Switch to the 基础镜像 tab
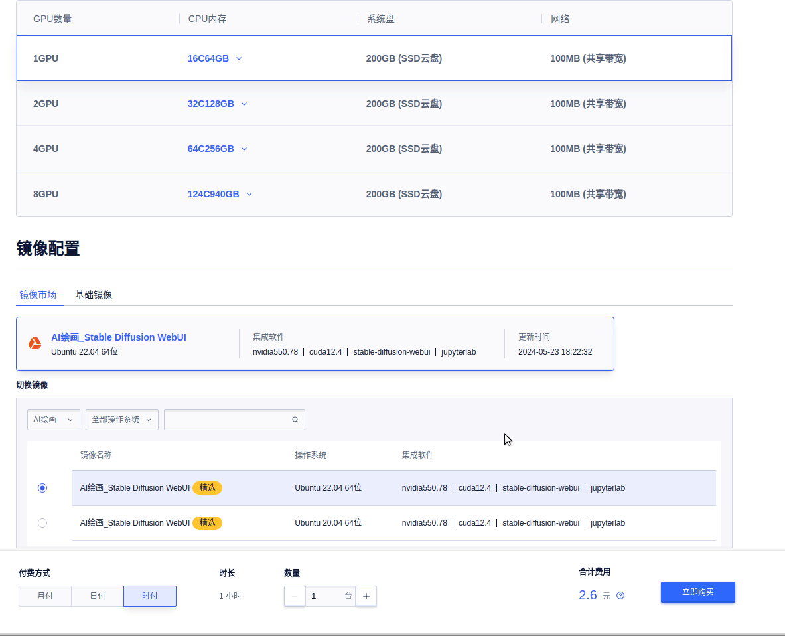This screenshot has width=785, height=636. tap(93, 295)
